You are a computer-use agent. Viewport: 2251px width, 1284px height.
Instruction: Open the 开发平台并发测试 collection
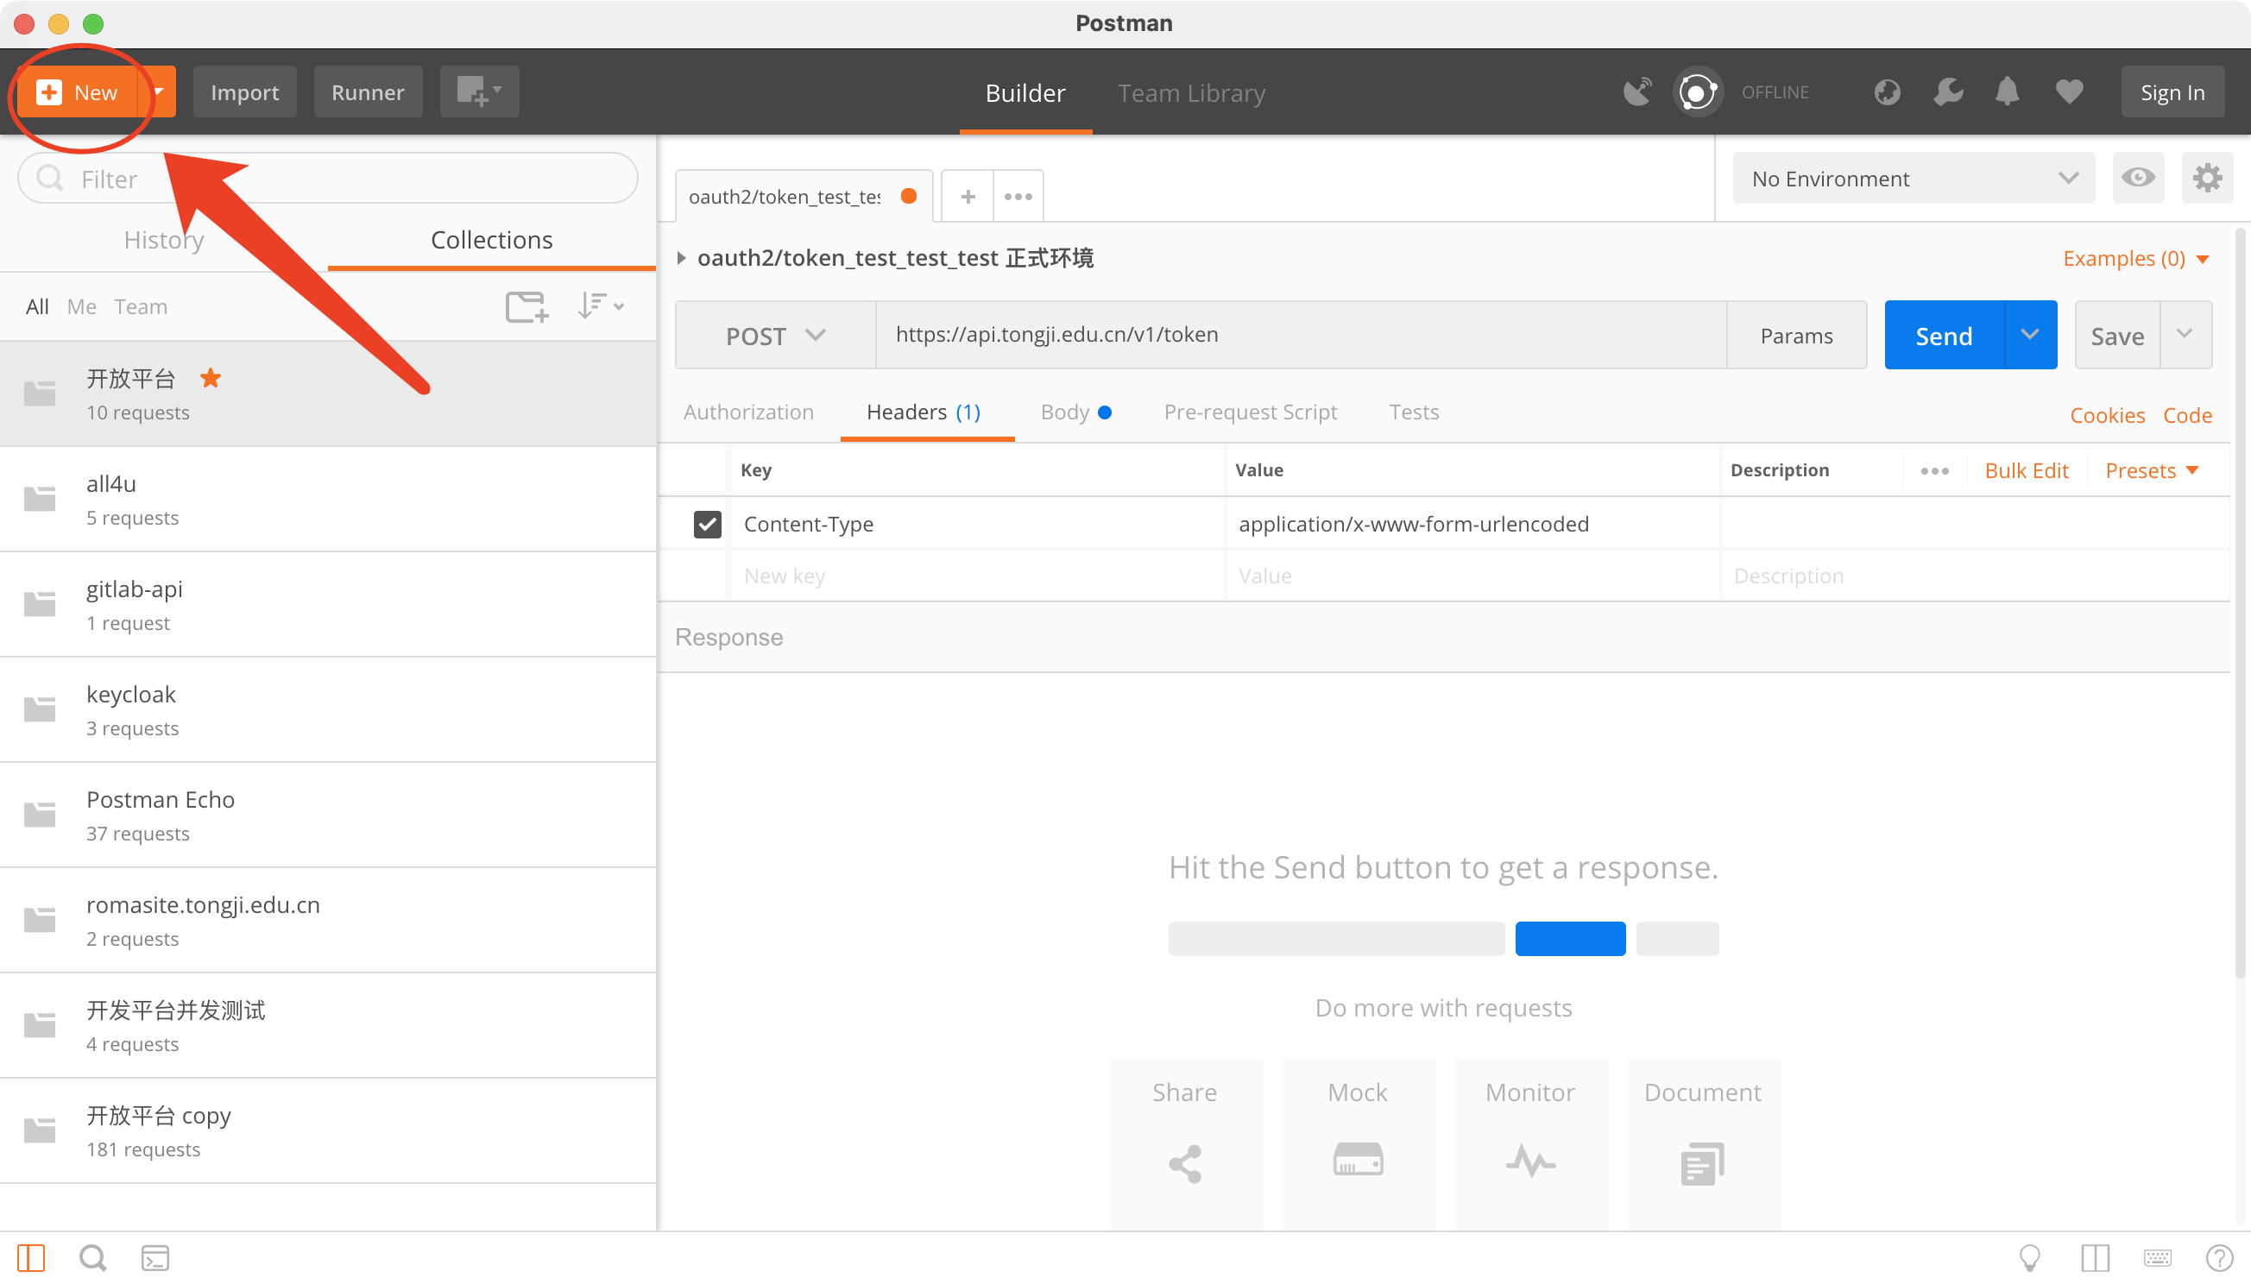(328, 1026)
